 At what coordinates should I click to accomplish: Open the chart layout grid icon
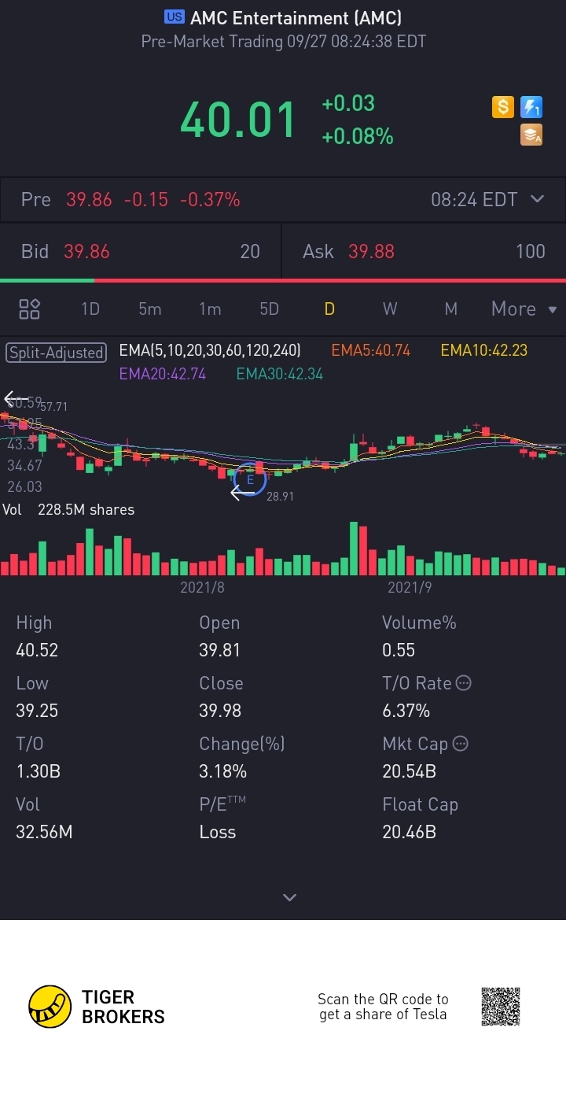click(30, 309)
